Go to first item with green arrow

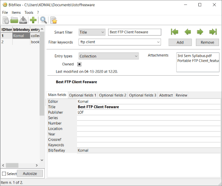[175, 32]
